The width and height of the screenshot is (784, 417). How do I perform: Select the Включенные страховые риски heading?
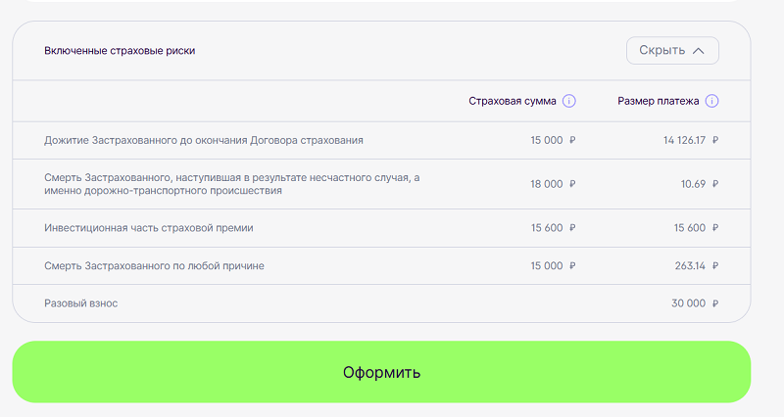coord(120,51)
